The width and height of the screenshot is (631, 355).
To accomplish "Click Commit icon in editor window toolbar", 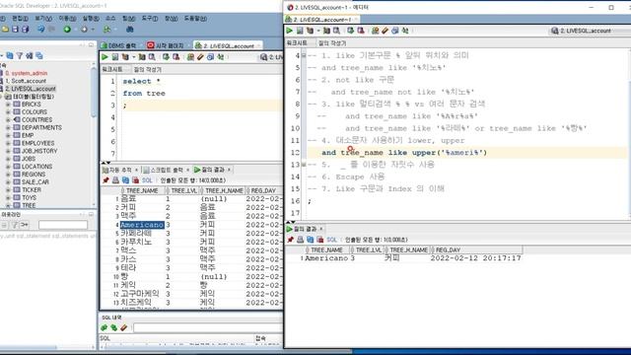I will [x=351, y=31].
